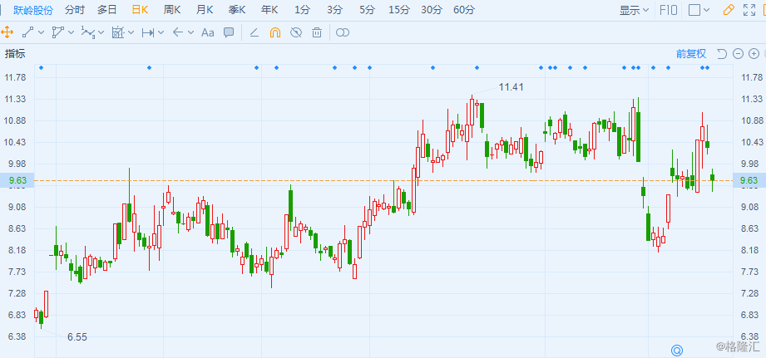Screen dimensions: 766x358
Task: Select the 30分 interval tab
Action: [x=432, y=10]
